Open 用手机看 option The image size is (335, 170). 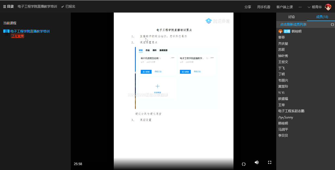coord(263,7)
